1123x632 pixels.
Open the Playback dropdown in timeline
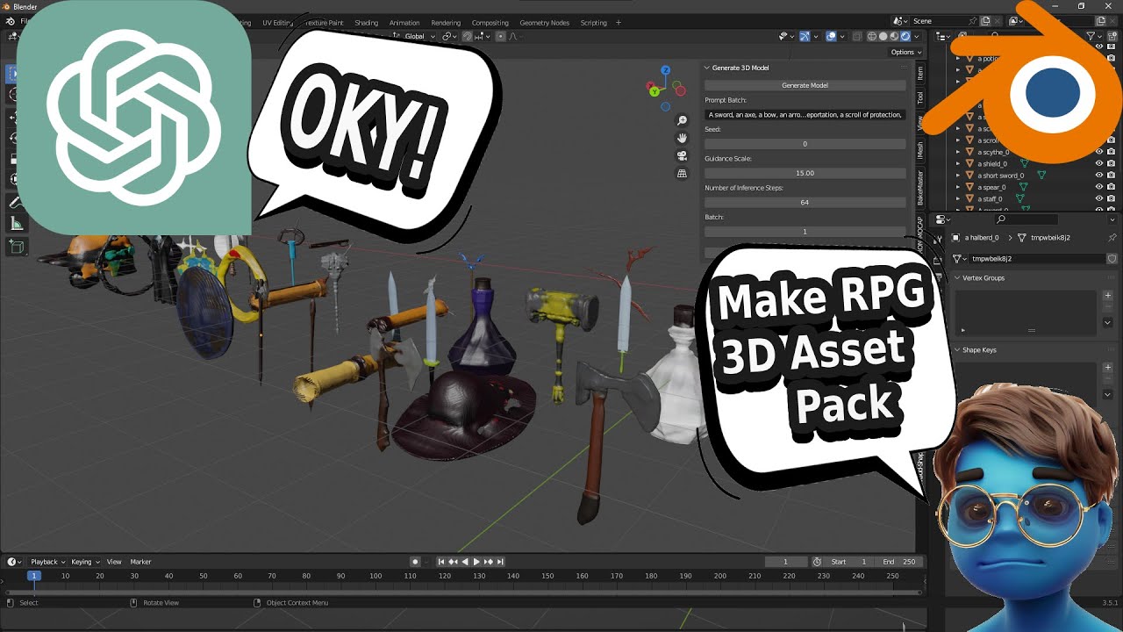click(x=47, y=562)
